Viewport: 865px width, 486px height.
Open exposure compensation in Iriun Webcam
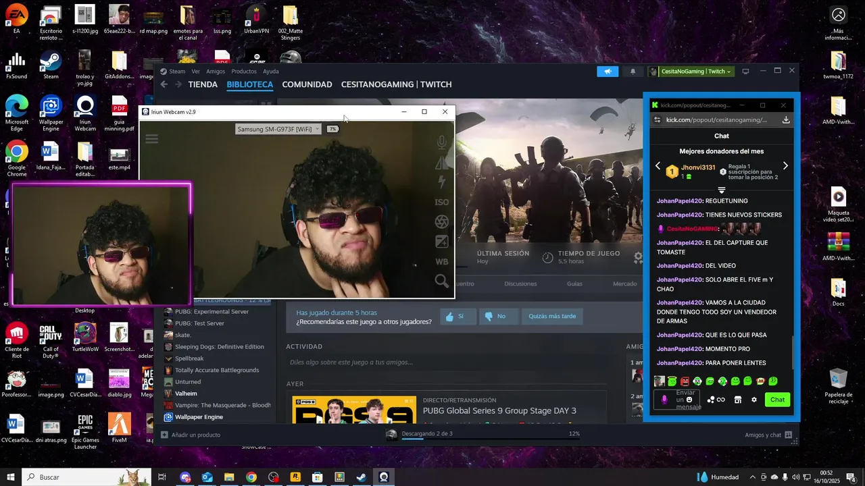pos(441,242)
